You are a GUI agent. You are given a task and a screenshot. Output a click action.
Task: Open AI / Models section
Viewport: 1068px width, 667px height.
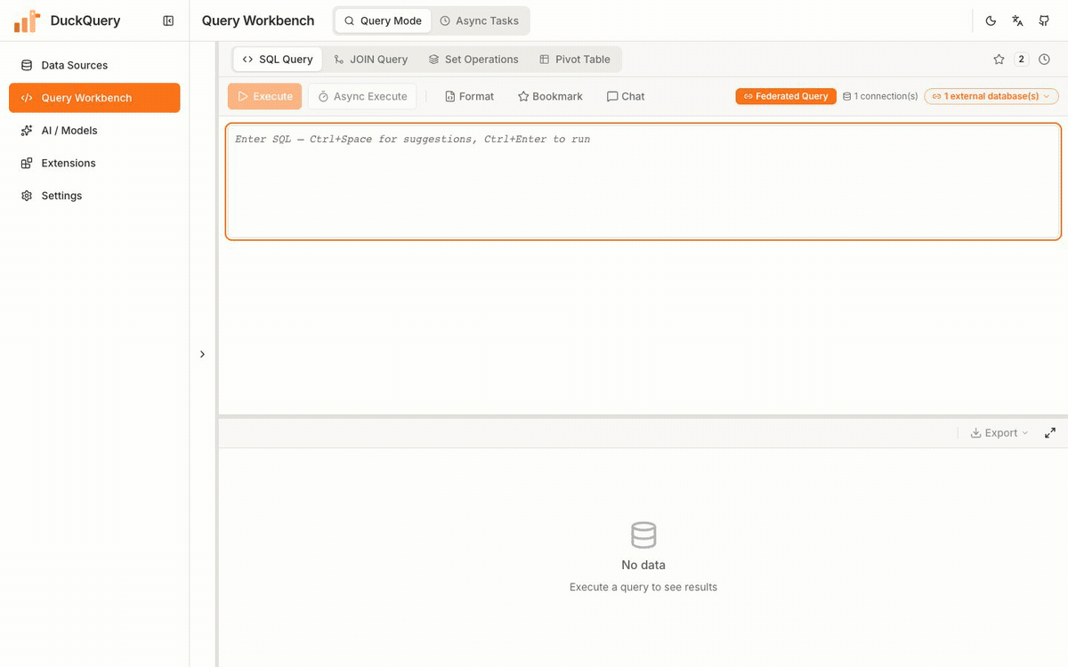coord(94,131)
